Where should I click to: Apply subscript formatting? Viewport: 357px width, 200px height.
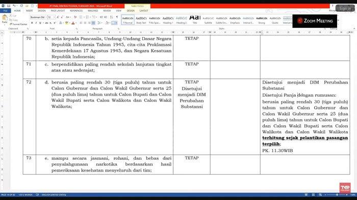(50, 23)
